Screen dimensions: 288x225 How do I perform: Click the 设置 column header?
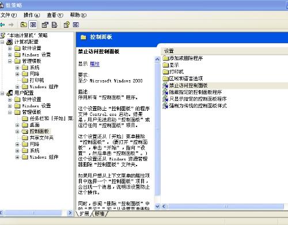pos(223,51)
